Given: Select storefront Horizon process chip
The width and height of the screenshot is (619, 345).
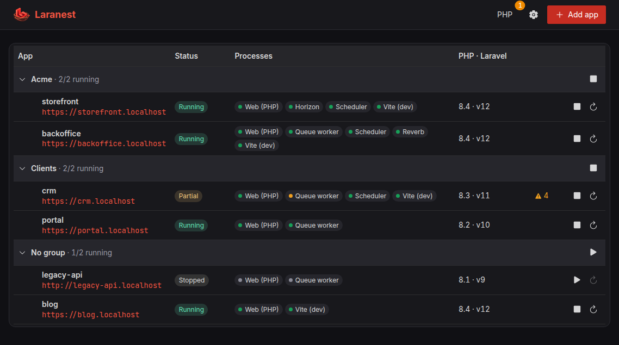Looking at the screenshot, I should (304, 107).
